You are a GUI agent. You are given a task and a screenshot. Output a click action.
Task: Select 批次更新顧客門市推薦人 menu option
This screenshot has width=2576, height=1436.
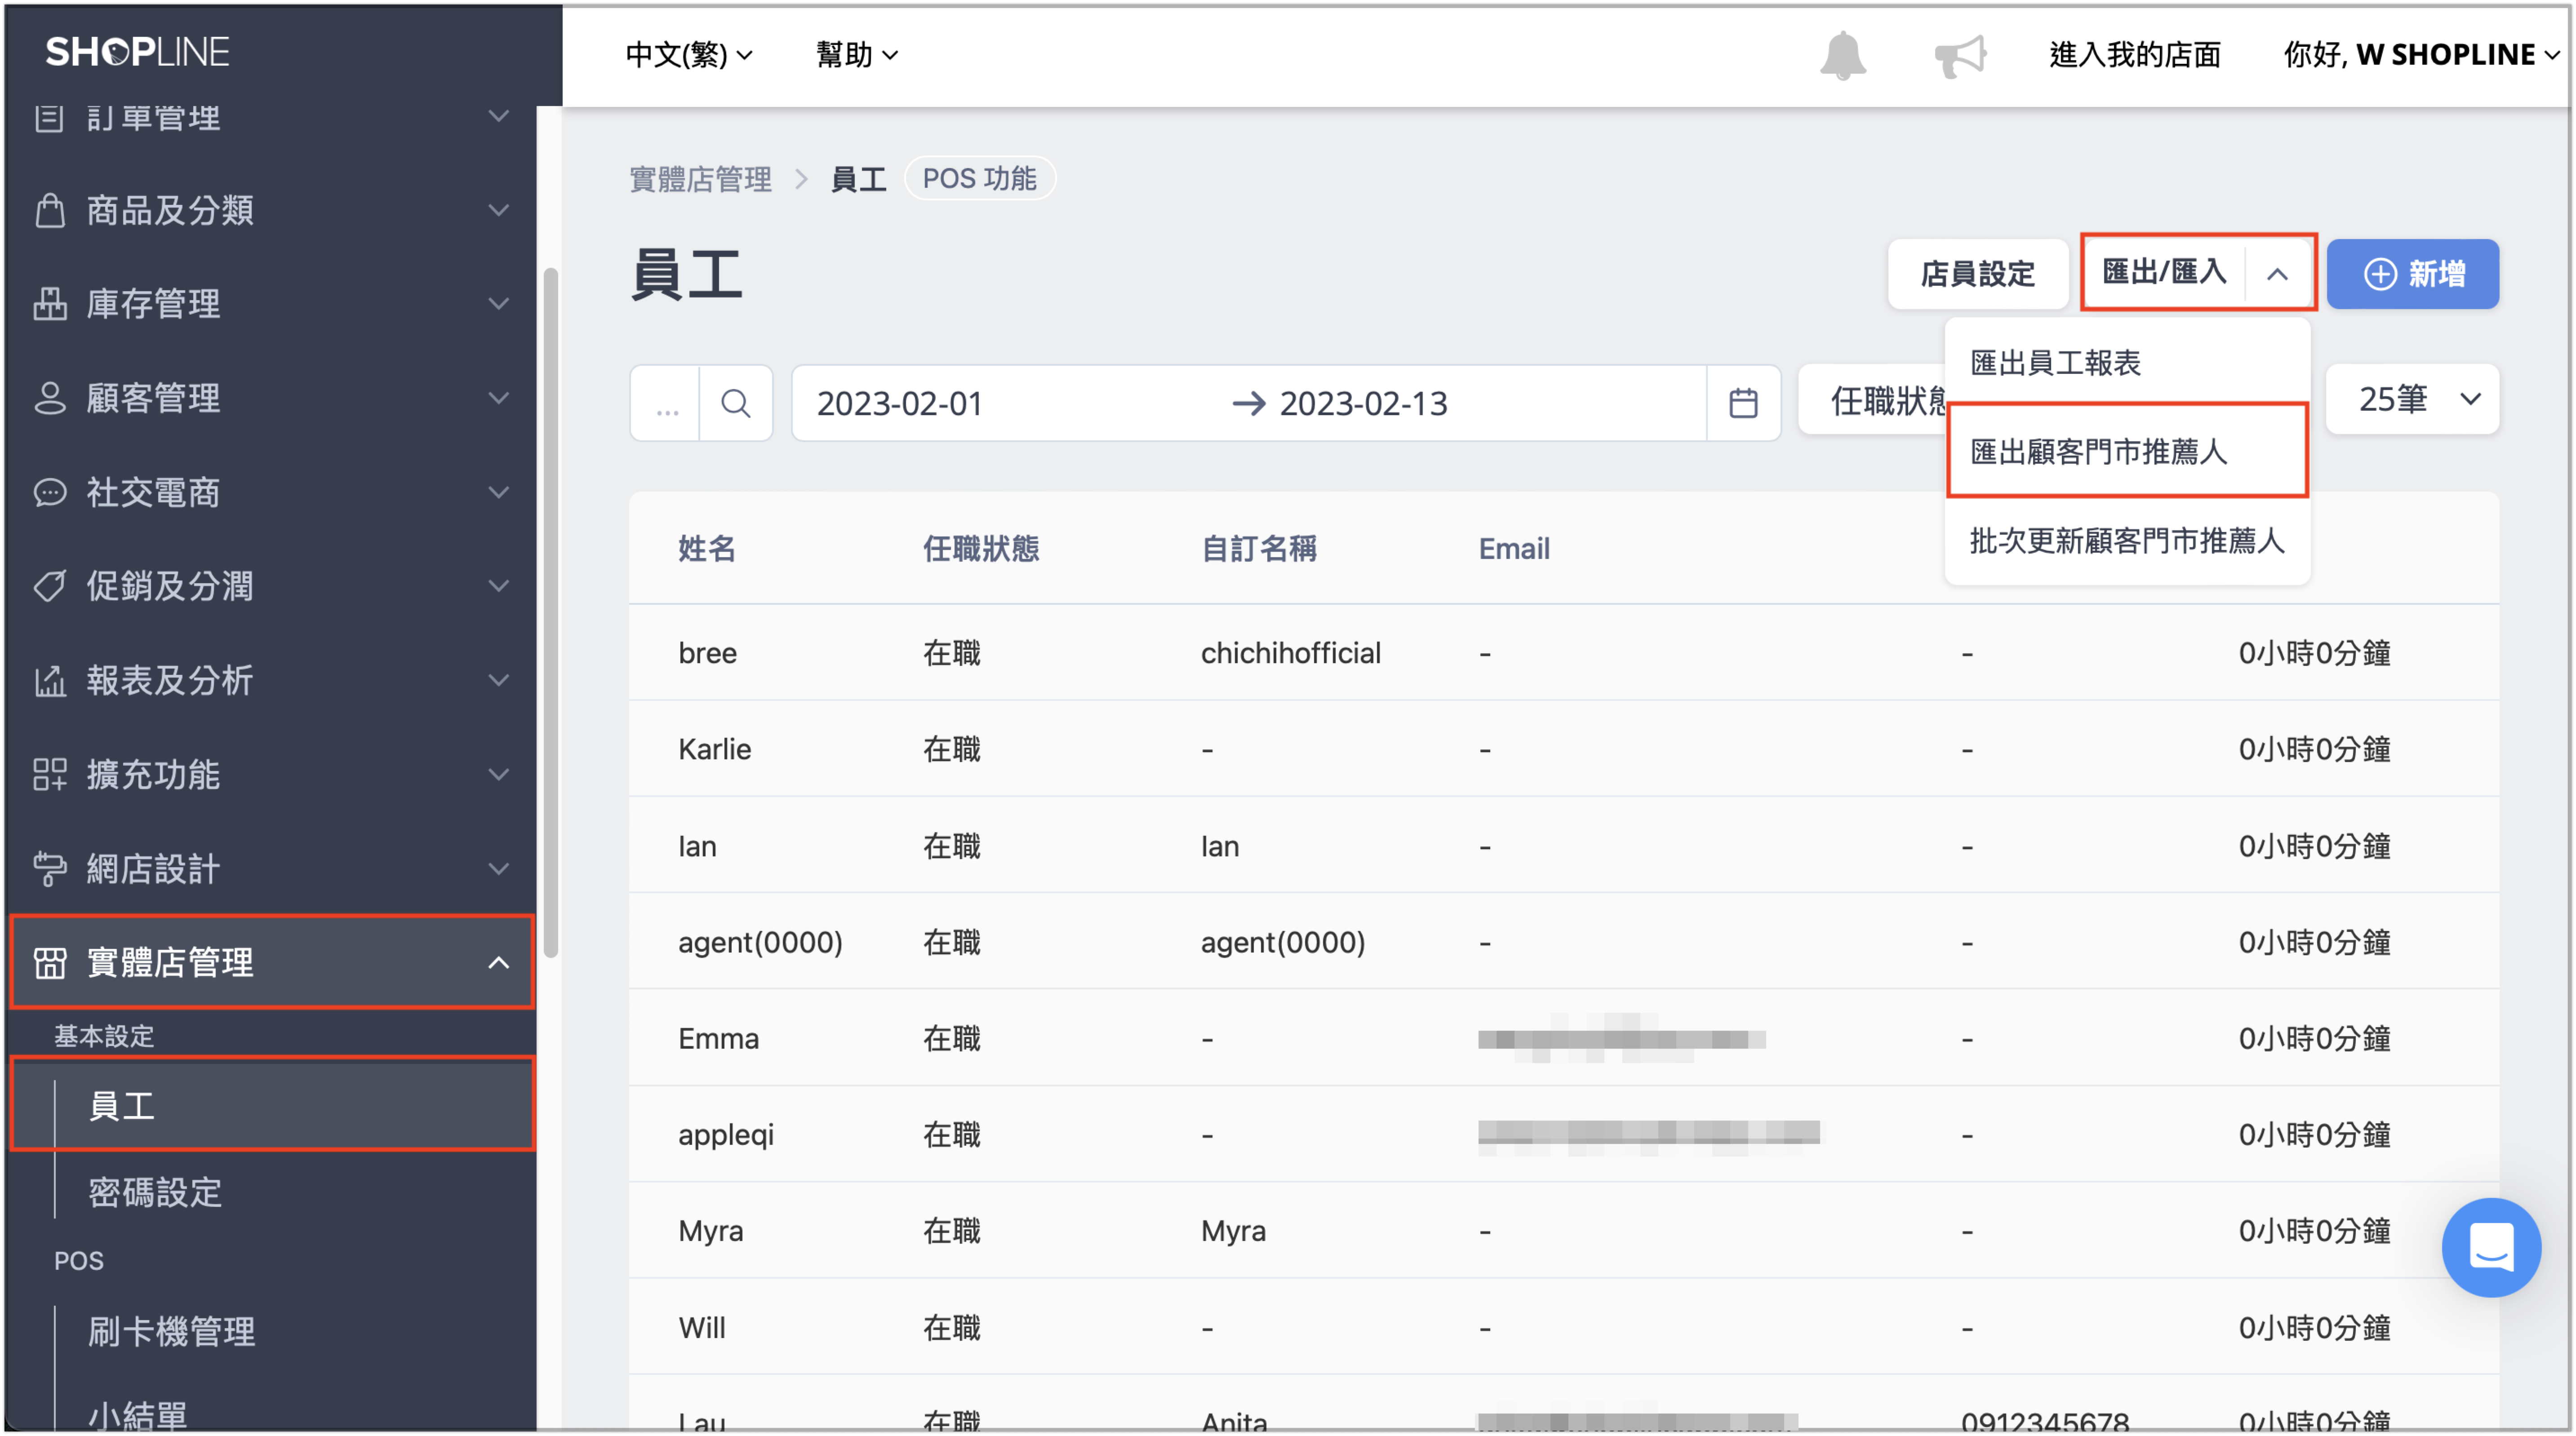(2127, 541)
